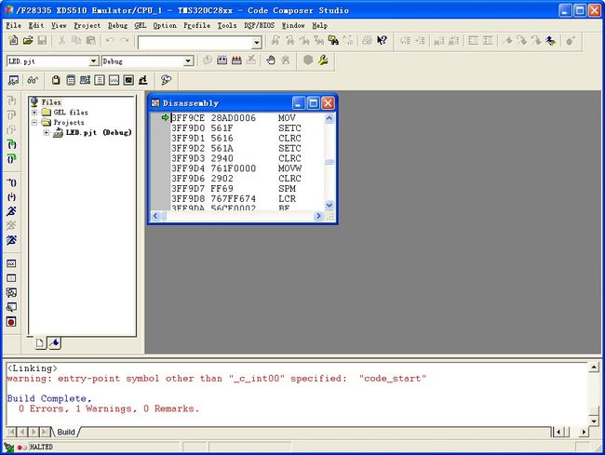The height and width of the screenshot is (455, 605).
Task: Click Disassembly horizontal scrollbar left arrow
Action: point(155,216)
